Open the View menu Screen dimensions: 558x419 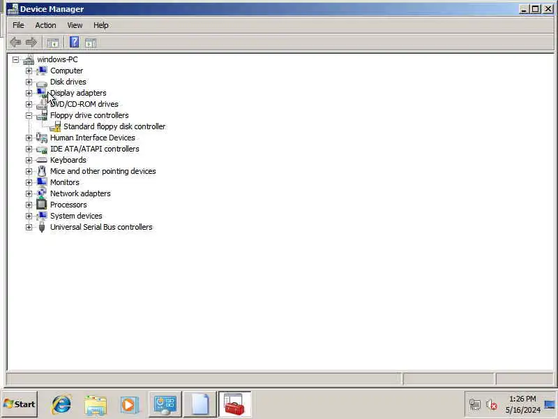[75, 25]
